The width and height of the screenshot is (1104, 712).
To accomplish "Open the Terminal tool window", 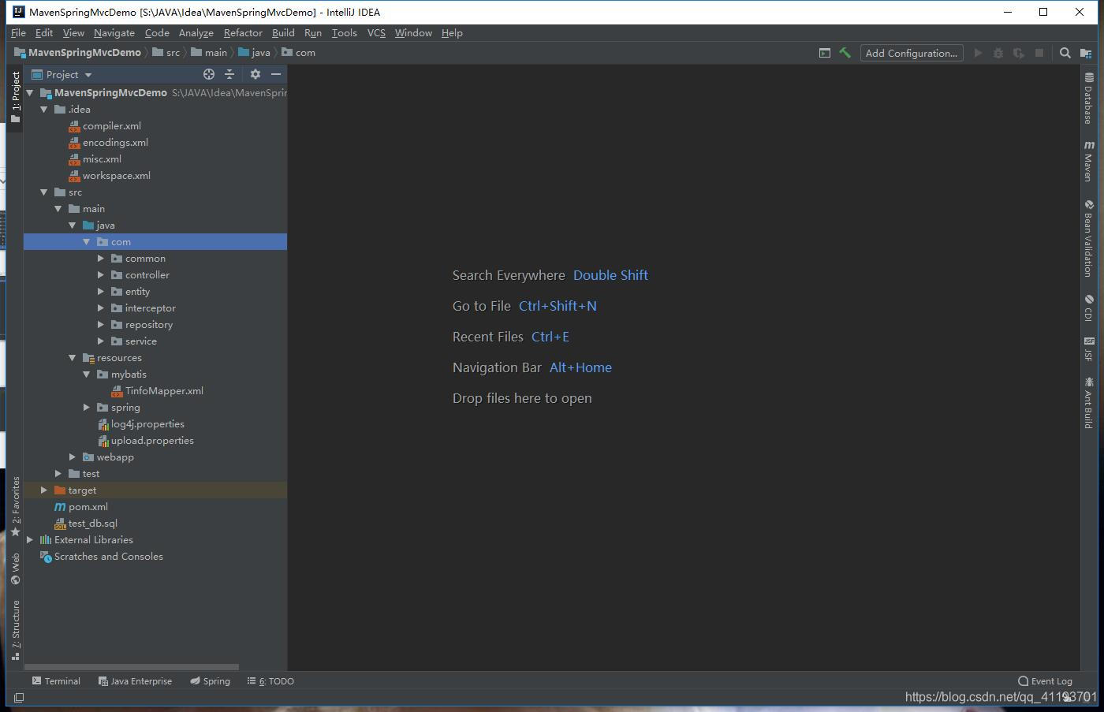I will (x=56, y=681).
